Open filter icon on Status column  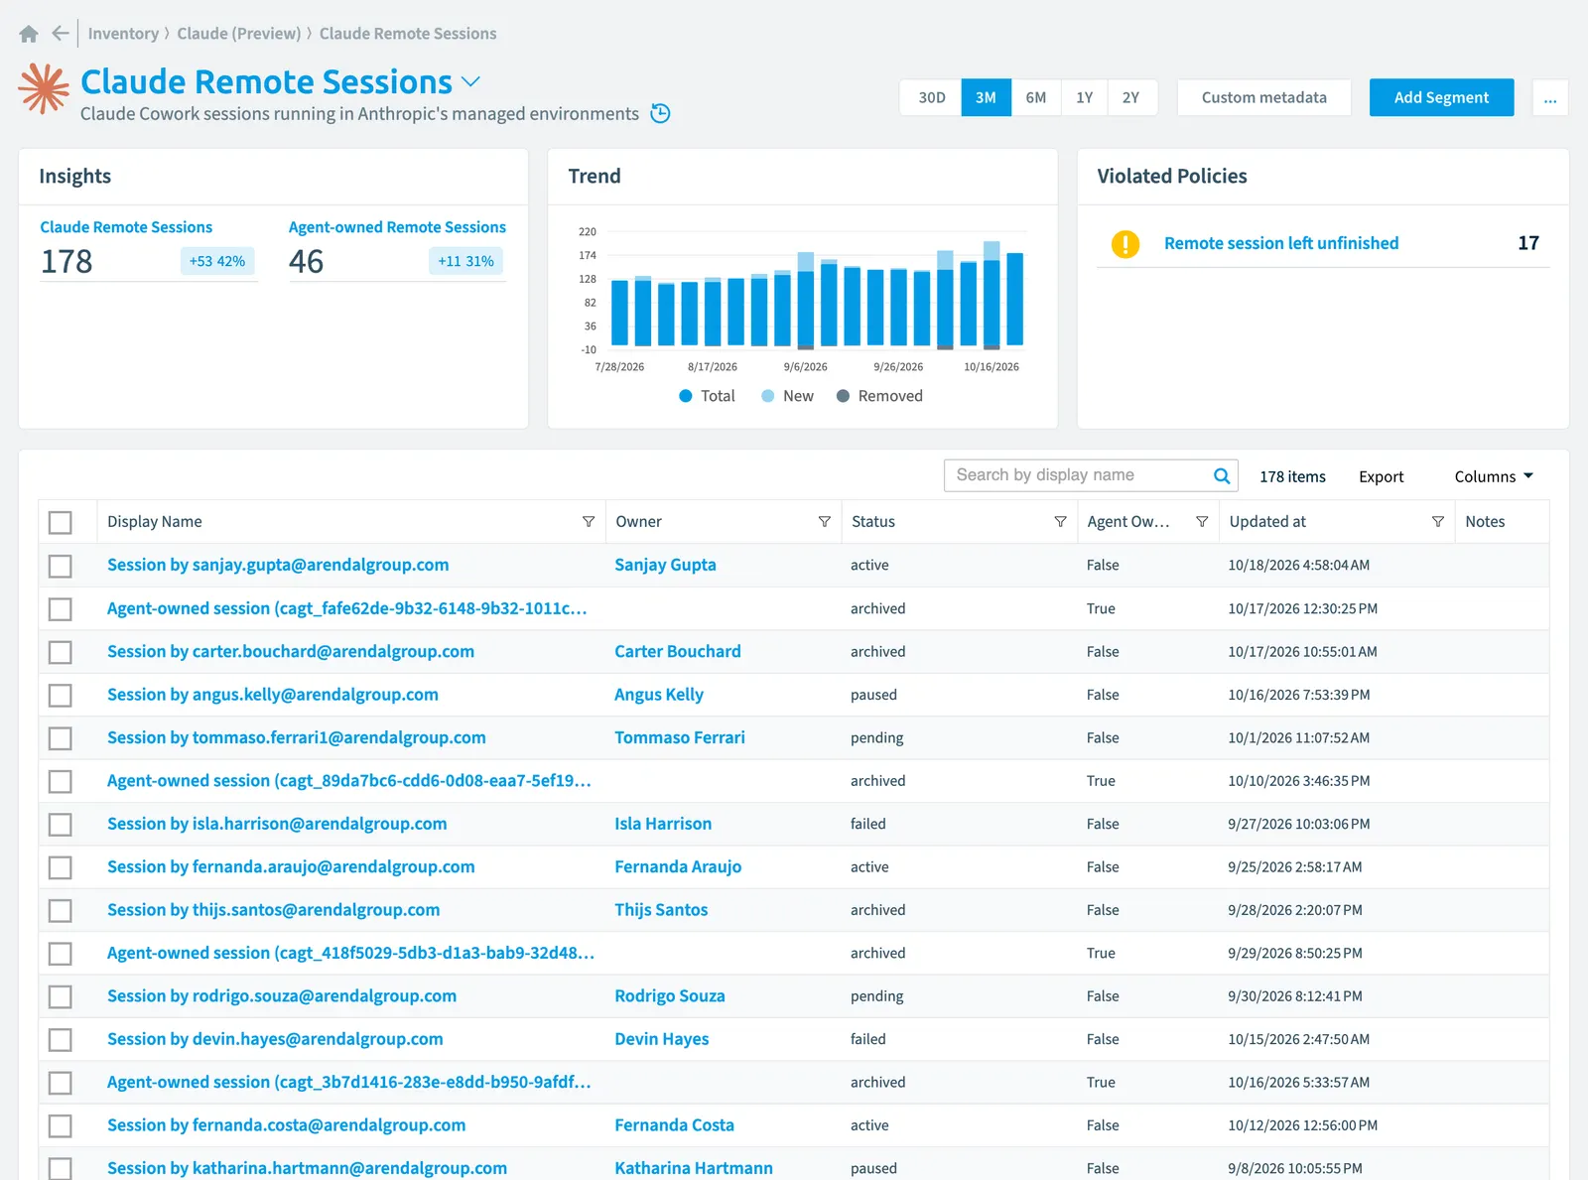tap(1060, 522)
